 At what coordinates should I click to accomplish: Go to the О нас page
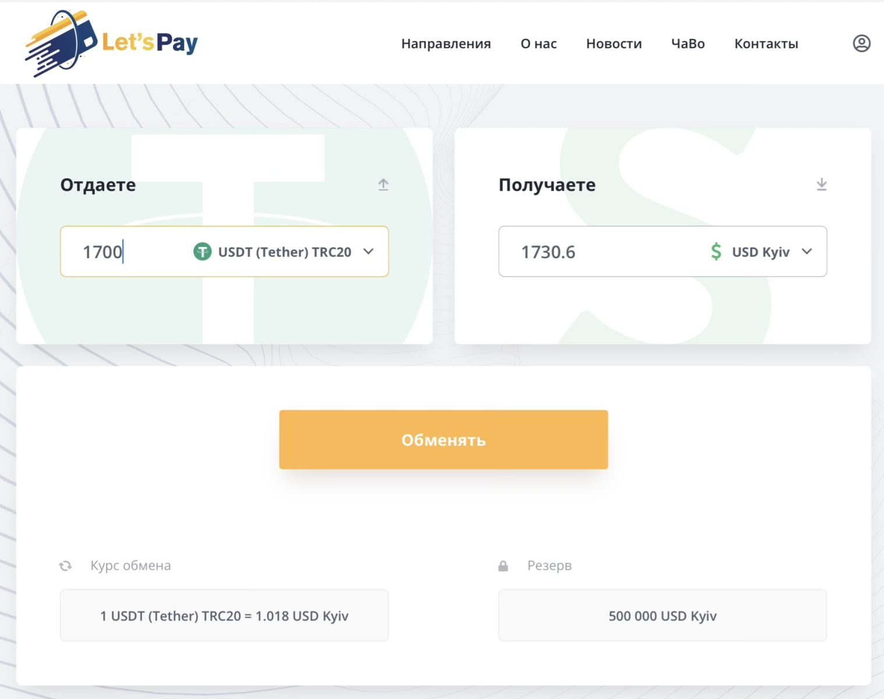coord(538,44)
